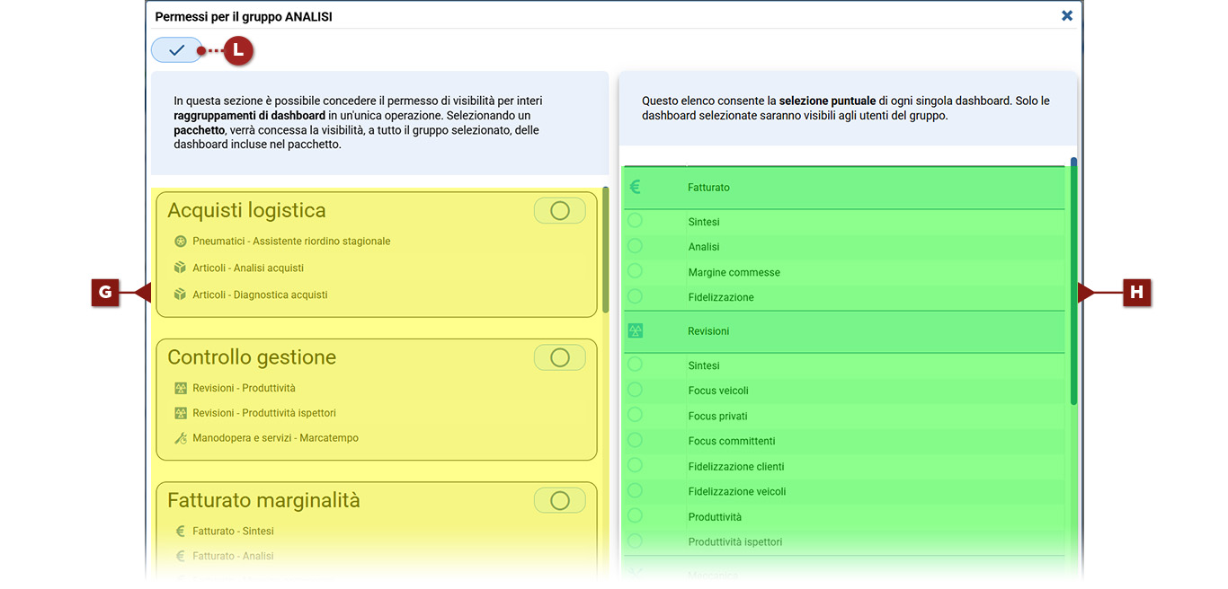This screenshot has width=1228, height=589.
Task: Click the tyre icon beside Pneumatici - Assistente riordino stagionale
Action: 180,242
